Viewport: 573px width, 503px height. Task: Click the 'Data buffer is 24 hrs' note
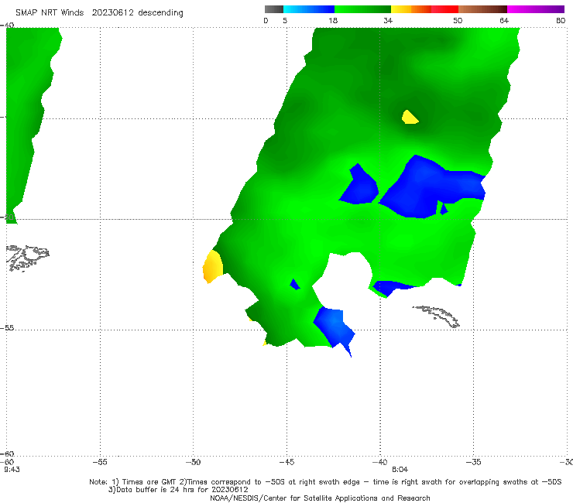[178, 490]
